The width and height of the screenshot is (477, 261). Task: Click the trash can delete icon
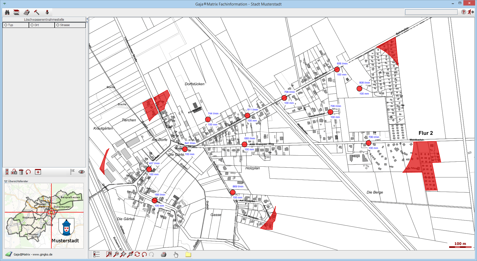(21, 172)
